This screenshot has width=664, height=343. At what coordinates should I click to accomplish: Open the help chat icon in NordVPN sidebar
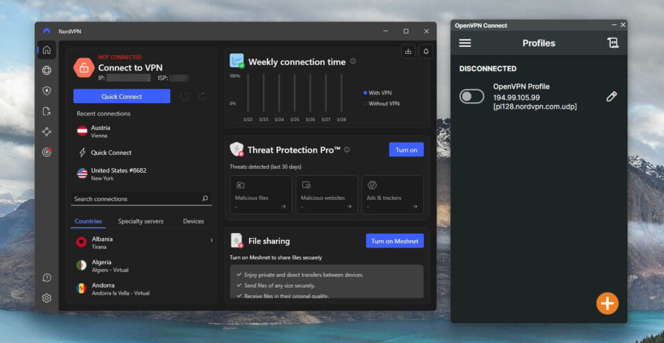click(x=46, y=278)
